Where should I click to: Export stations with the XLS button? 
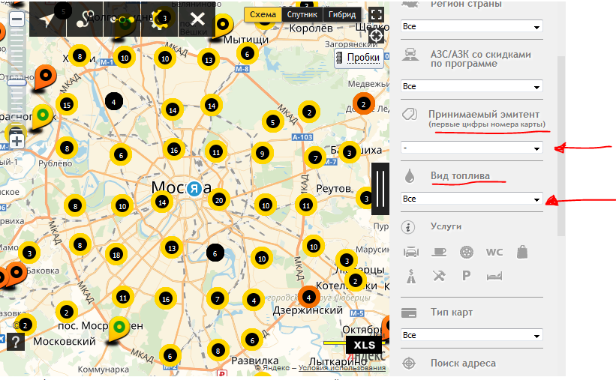click(x=364, y=345)
